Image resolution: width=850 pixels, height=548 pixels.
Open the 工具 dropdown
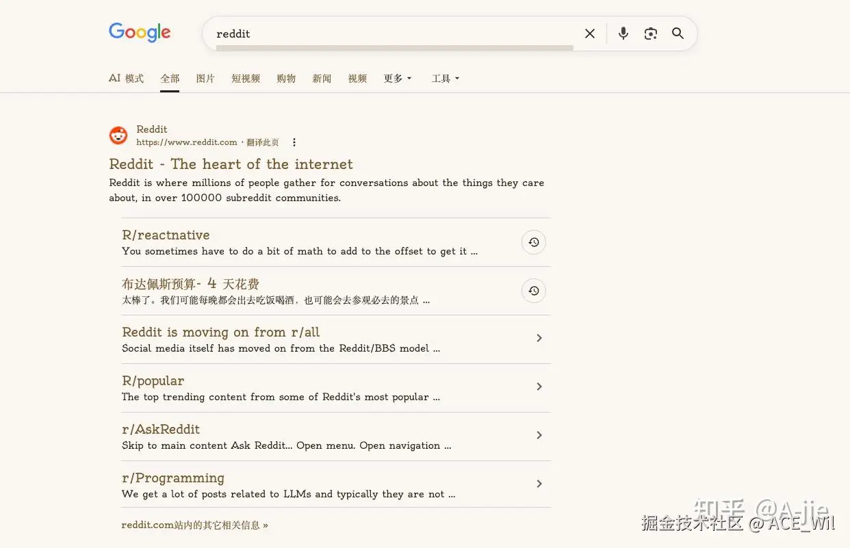coord(446,79)
